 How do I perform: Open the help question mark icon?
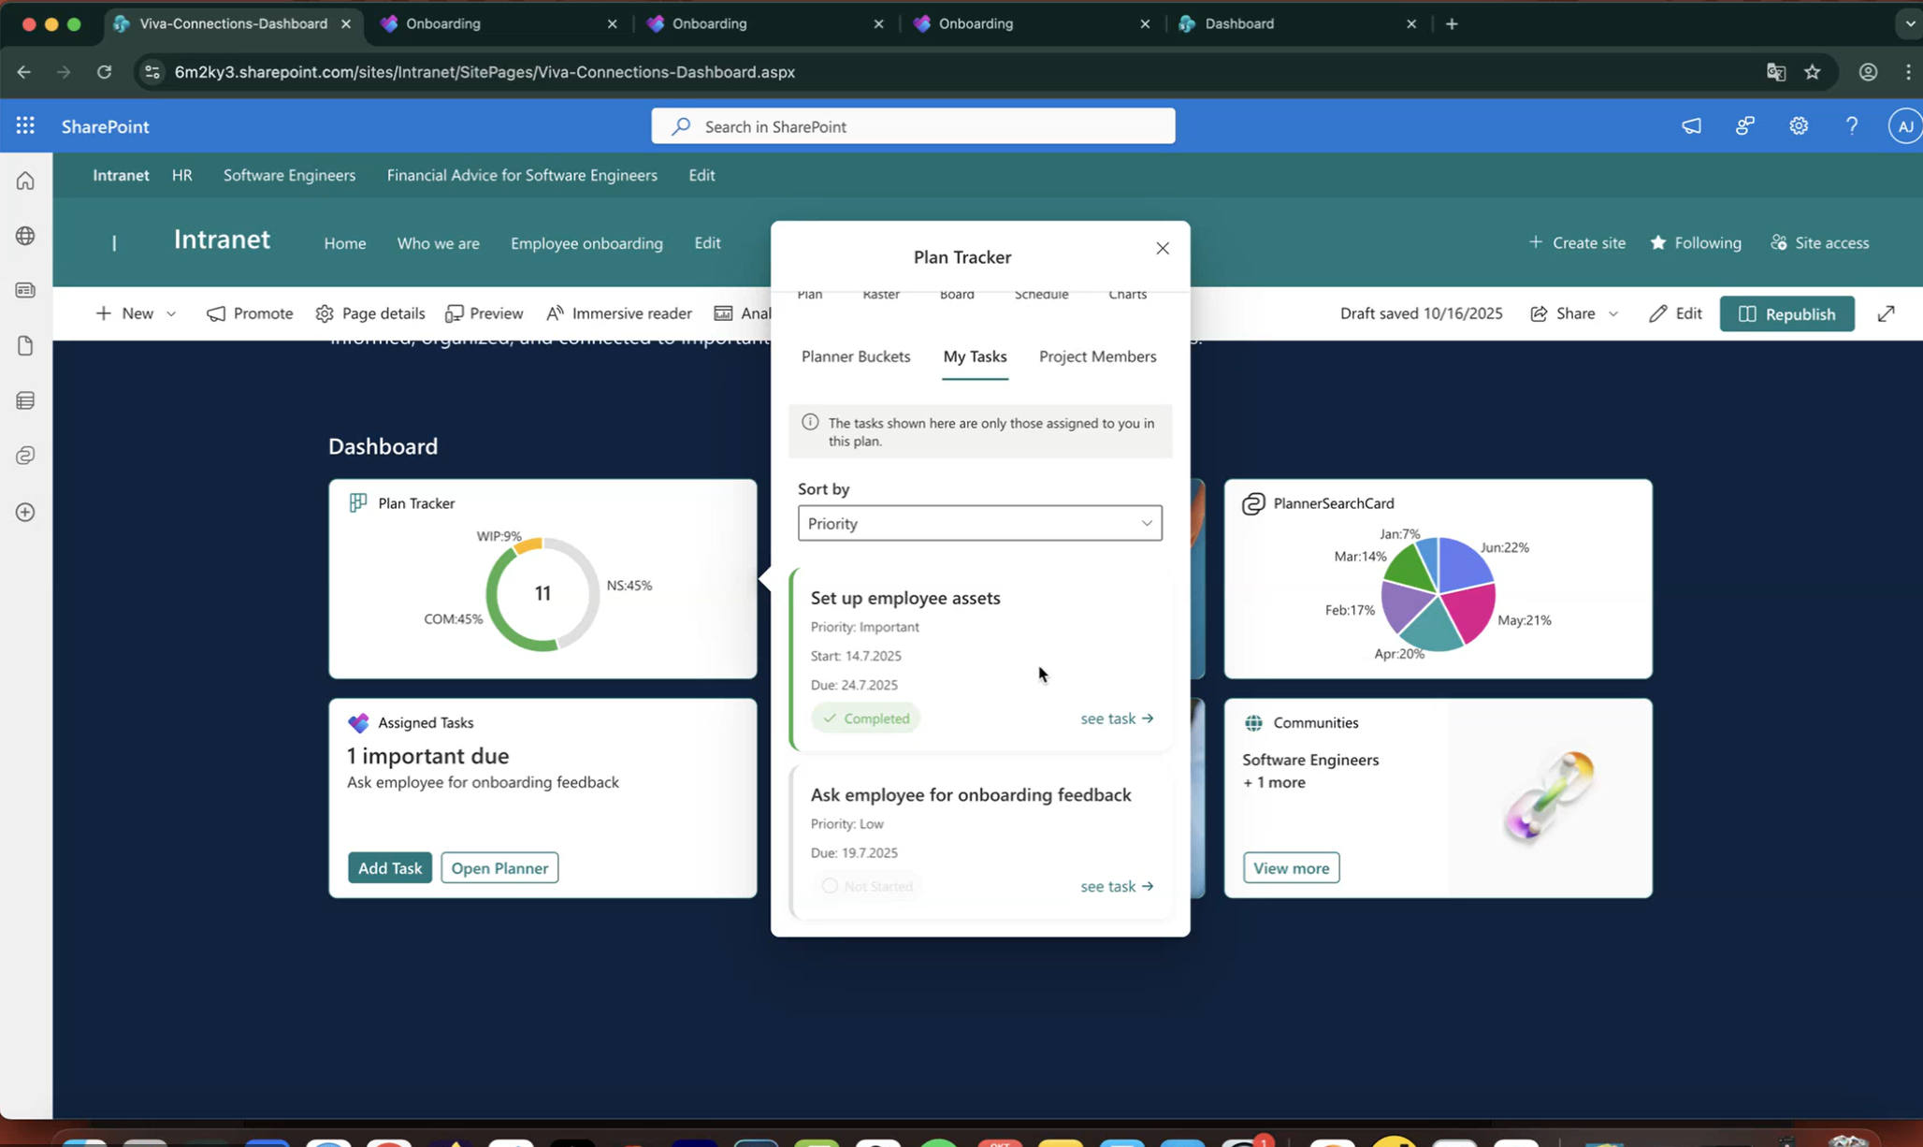pos(1851,125)
